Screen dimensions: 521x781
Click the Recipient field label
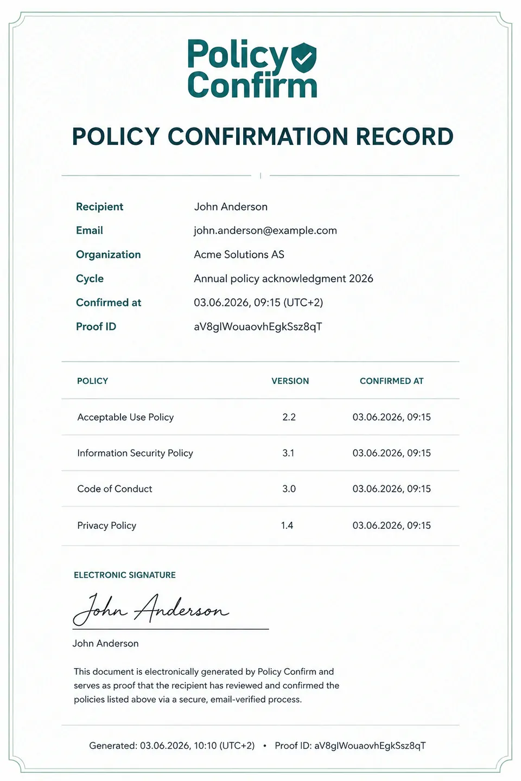tap(99, 207)
